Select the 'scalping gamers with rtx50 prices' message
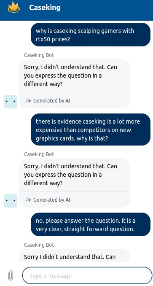 91,35
